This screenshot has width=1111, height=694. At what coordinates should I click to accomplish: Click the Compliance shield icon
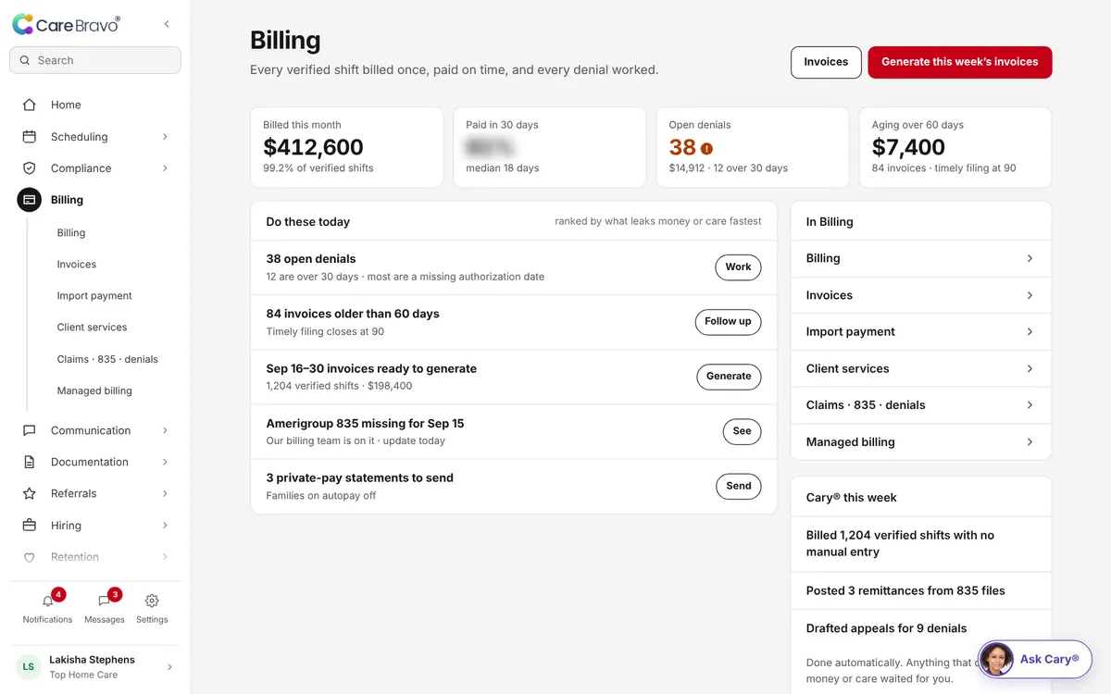(30, 167)
